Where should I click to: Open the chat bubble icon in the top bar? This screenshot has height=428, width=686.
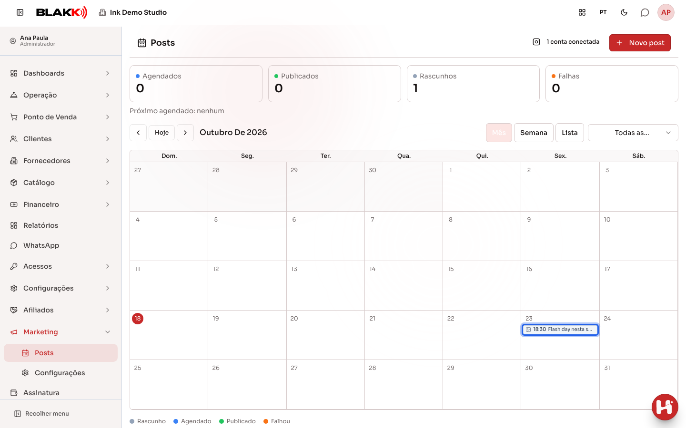click(645, 12)
